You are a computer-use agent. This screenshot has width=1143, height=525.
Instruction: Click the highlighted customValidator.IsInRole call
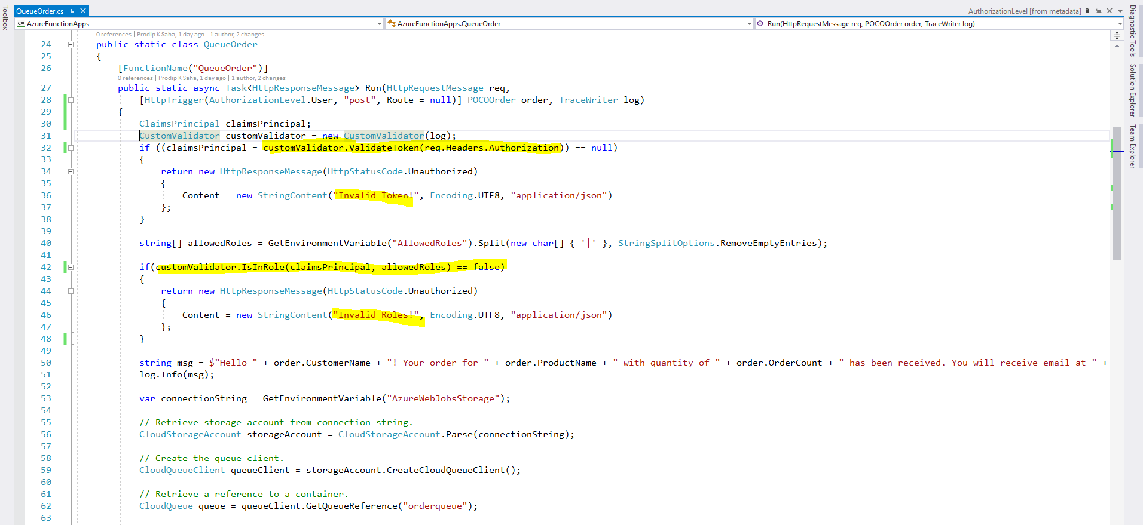click(303, 267)
